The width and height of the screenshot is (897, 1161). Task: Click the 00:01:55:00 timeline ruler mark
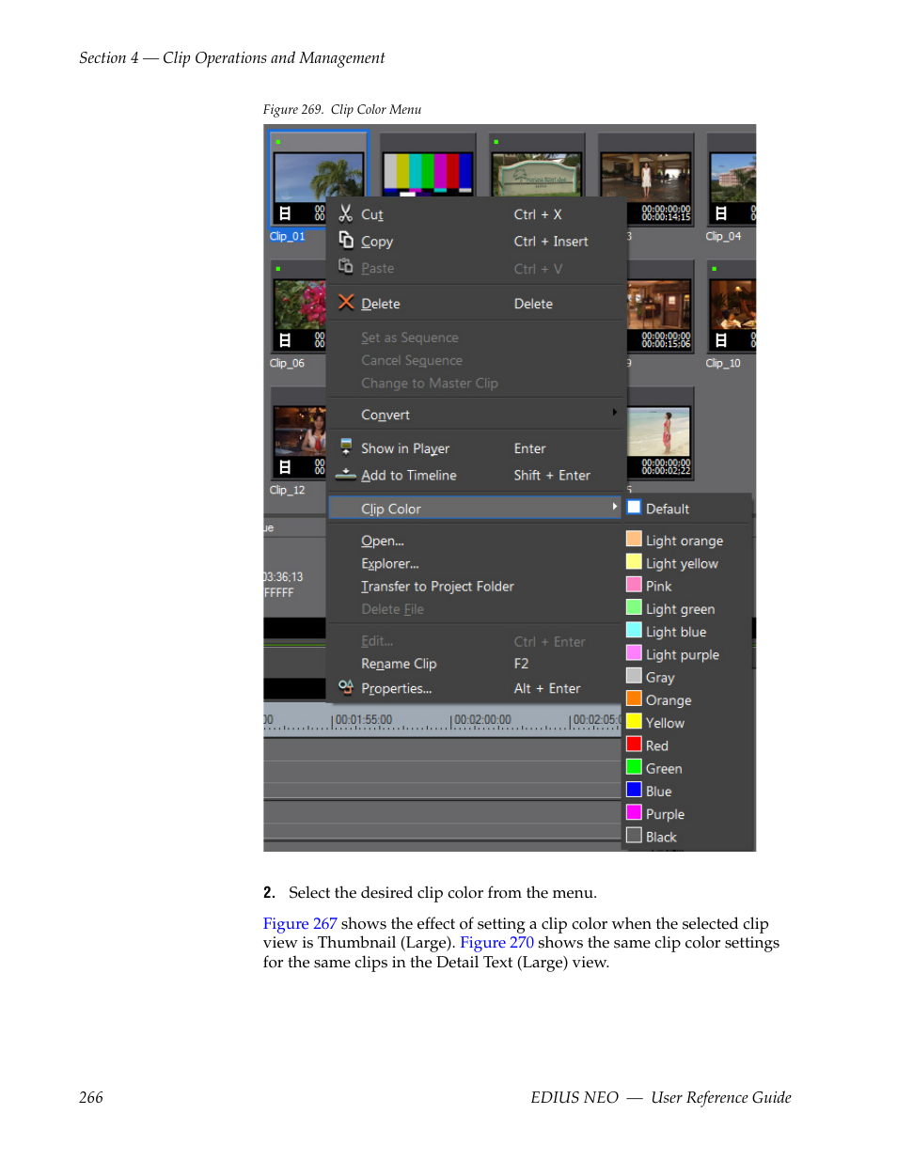point(363,720)
